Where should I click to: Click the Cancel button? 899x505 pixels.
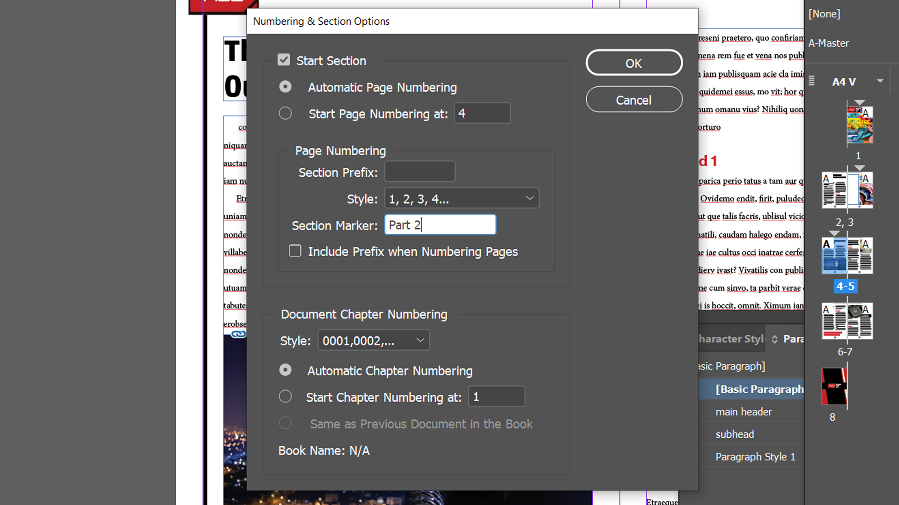click(x=634, y=100)
